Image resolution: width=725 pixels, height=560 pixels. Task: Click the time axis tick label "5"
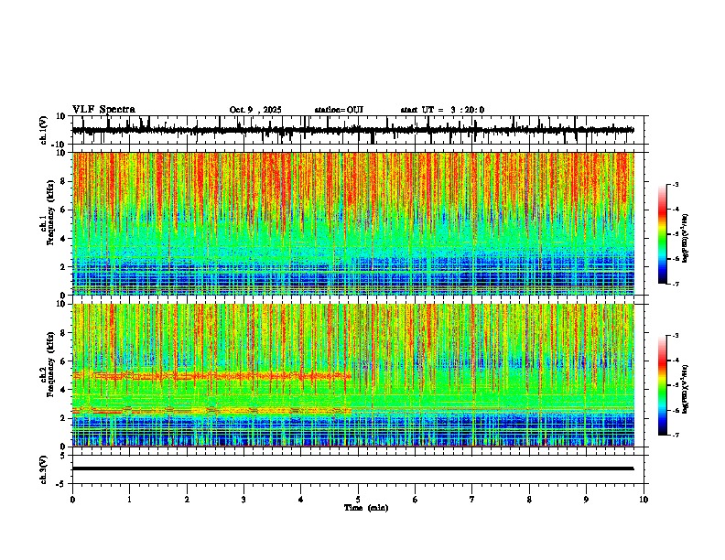pyautogui.click(x=358, y=500)
